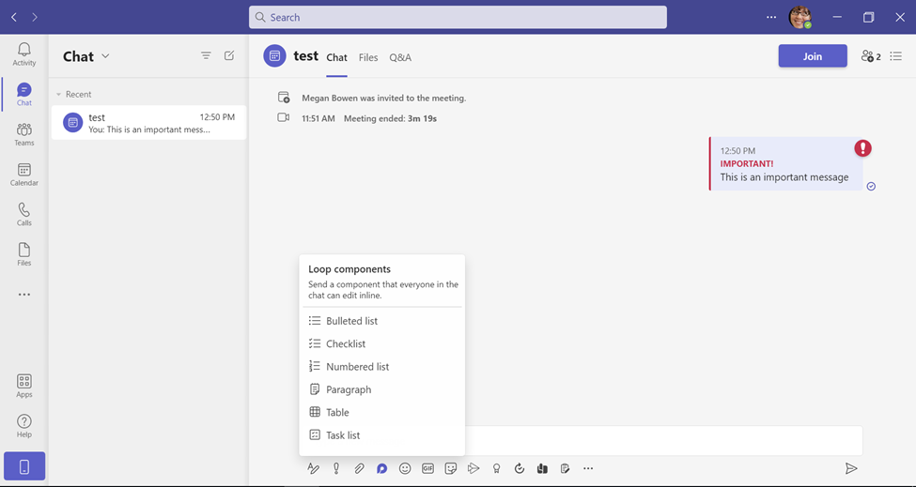Insert a Numbered list Loop component

pos(382,366)
